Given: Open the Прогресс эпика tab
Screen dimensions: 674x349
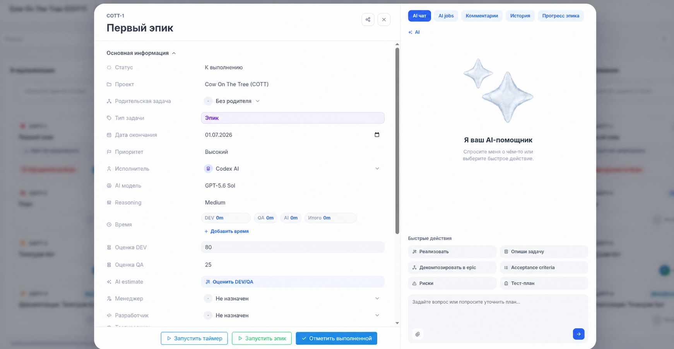Looking at the screenshot, I should click(561, 16).
